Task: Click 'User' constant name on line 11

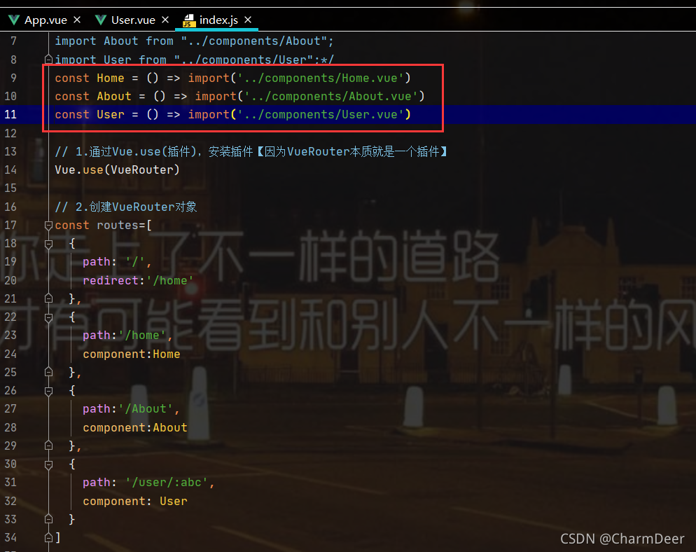Action: [111, 115]
